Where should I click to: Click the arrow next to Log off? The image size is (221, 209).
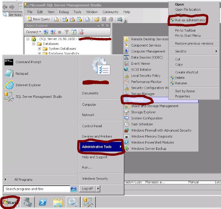coord(98,189)
